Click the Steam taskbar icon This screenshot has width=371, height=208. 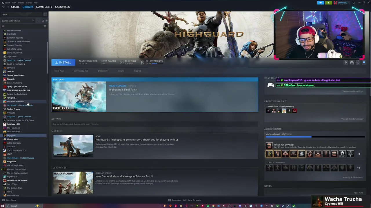coord(288,206)
